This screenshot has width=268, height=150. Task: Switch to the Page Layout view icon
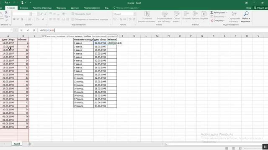pos(233,148)
